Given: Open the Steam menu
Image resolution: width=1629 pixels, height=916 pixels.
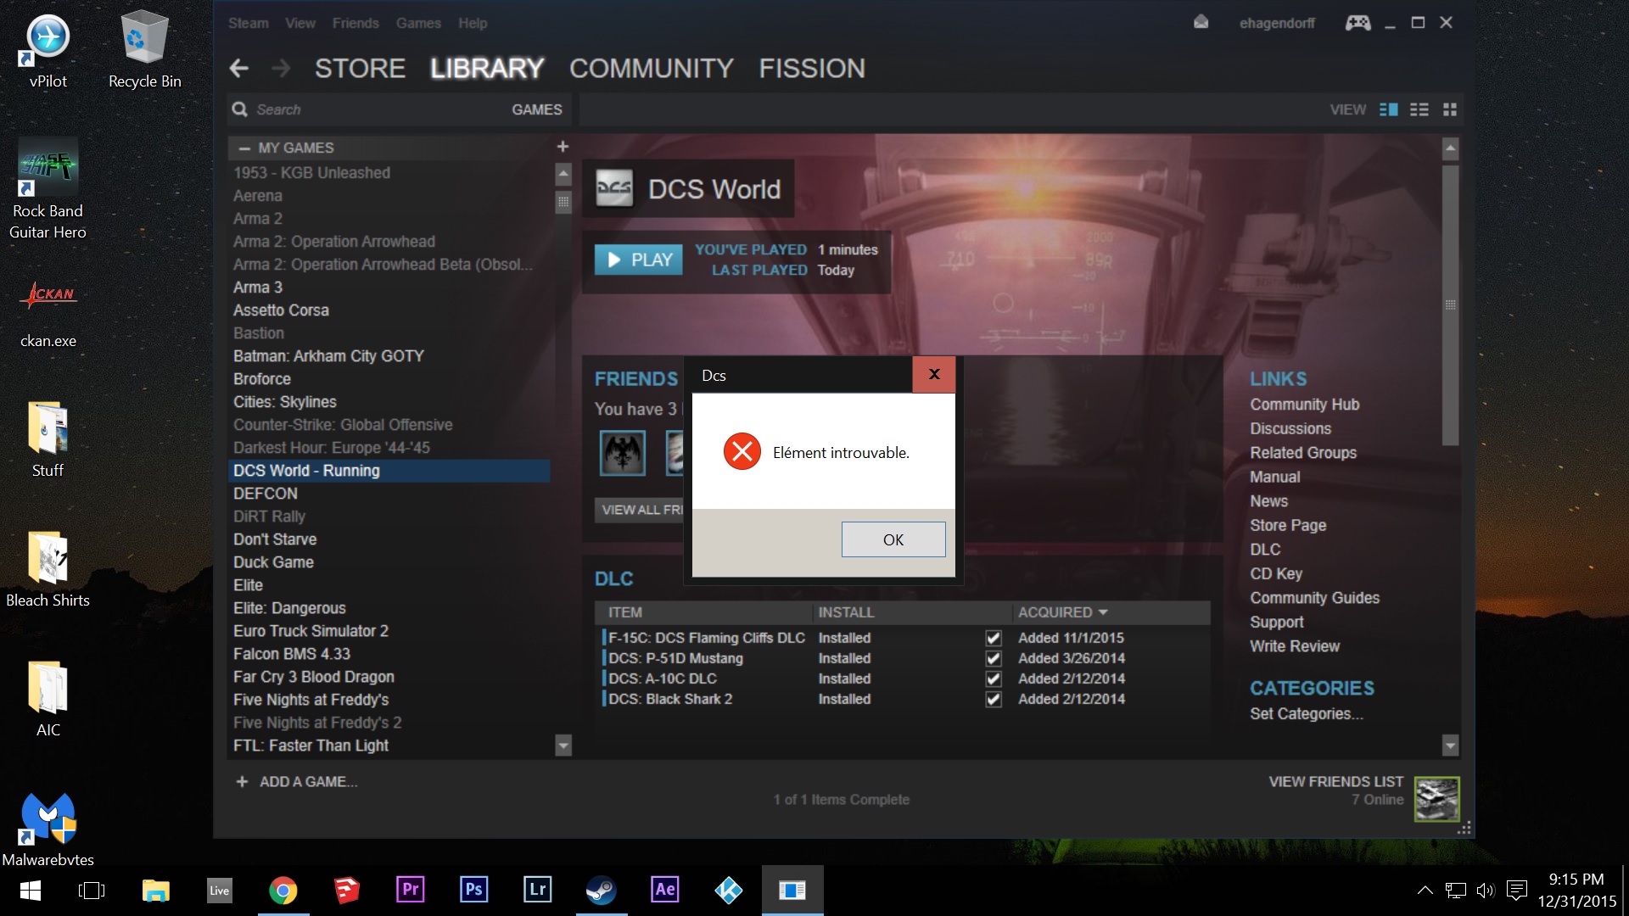Looking at the screenshot, I should [249, 23].
